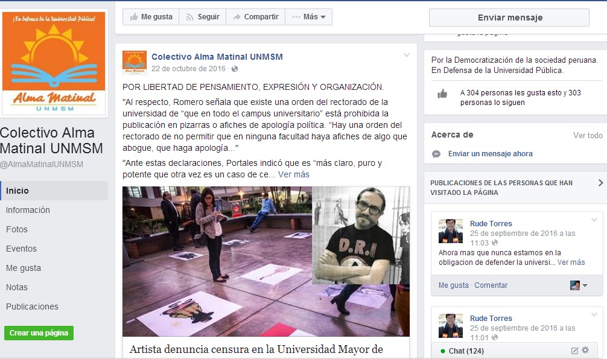
Task: Click globe icon next to 11:03
Action: (x=494, y=243)
